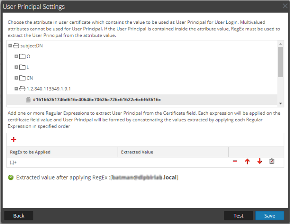This screenshot has height=224, width=290.
Task: Collapse the 1.2.840.113549.1.9.1 node
Action: [16, 89]
